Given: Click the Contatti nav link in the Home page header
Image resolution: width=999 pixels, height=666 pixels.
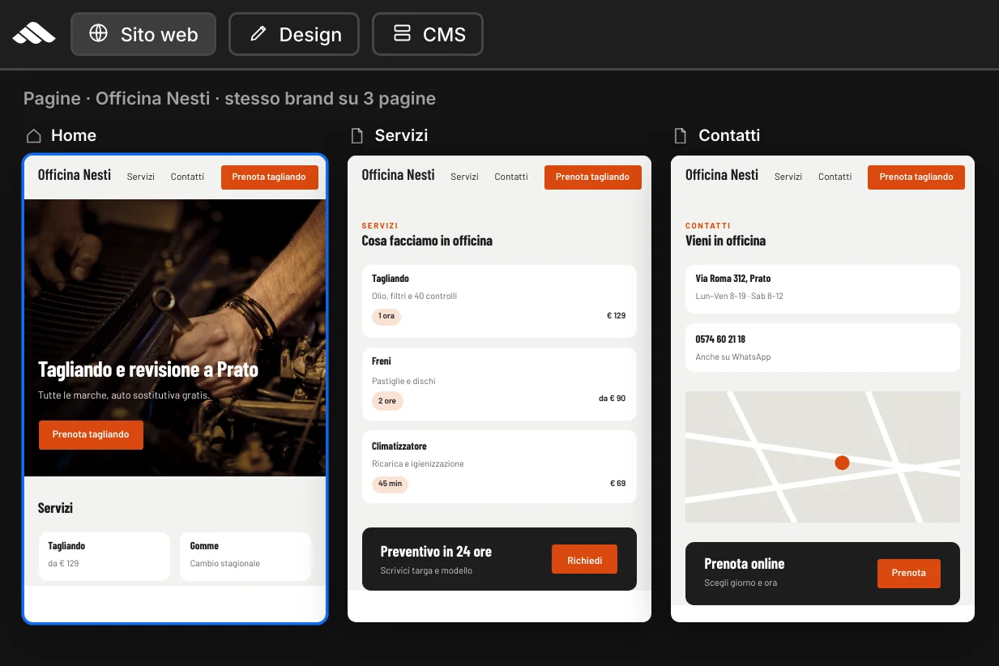Looking at the screenshot, I should pos(187,177).
